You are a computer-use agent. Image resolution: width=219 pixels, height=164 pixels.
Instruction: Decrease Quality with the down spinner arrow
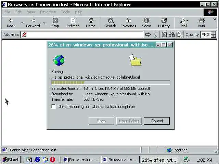click(x=213, y=36)
